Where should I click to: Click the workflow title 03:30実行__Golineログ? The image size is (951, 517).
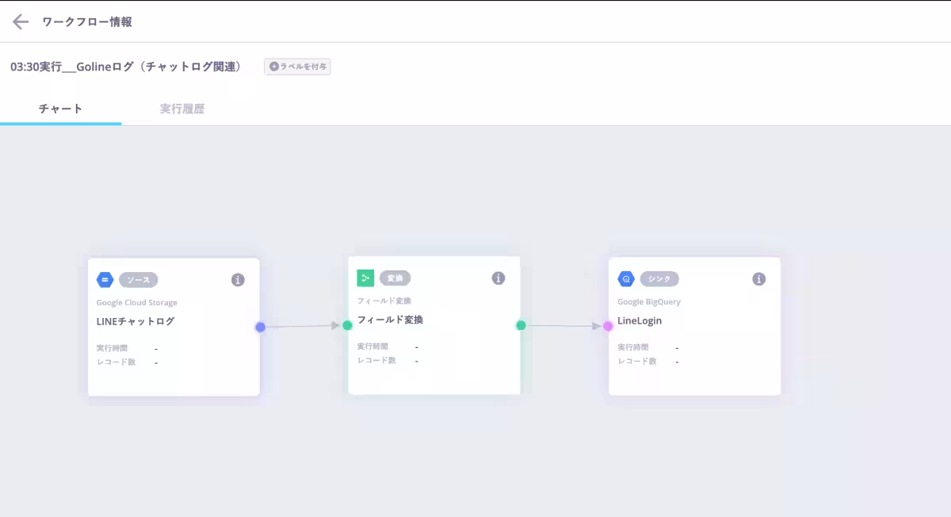(126, 67)
